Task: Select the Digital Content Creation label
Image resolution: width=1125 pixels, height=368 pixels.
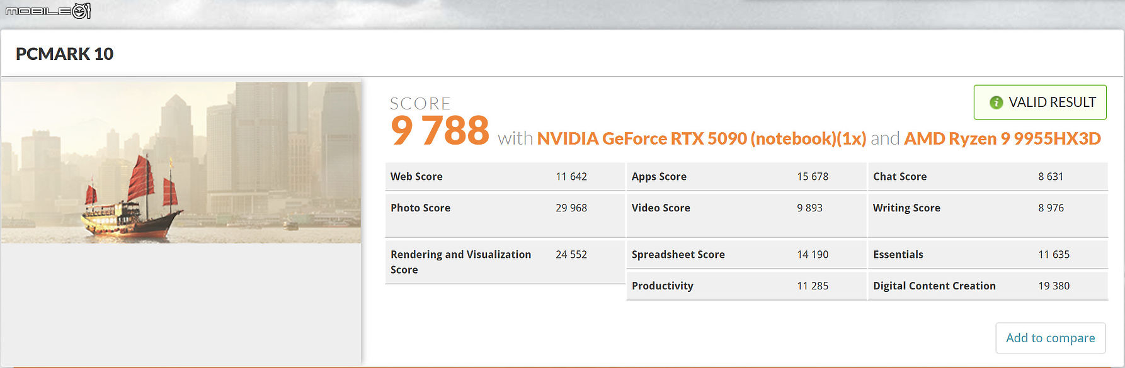Action: click(x=934, y=286)
